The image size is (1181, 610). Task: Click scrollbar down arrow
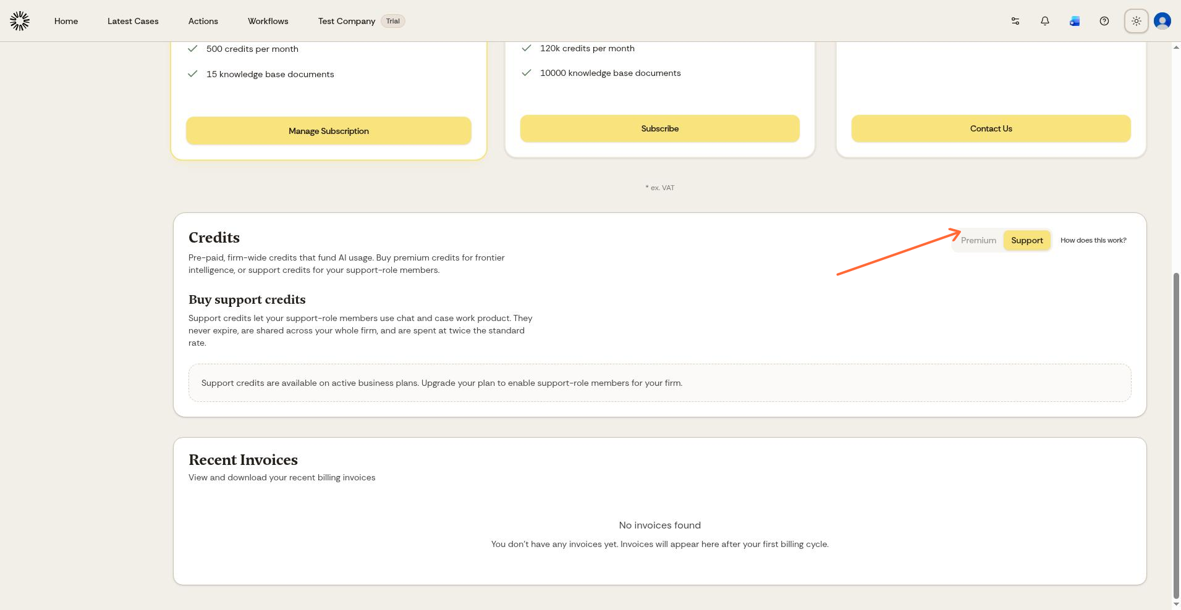point(1176,604)
